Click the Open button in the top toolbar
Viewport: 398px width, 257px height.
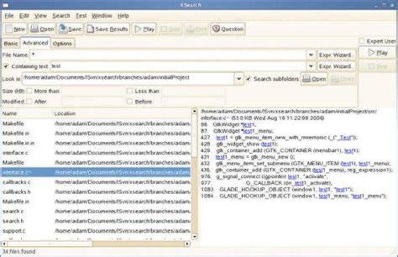pyautogui.click(x=42, y=29)
